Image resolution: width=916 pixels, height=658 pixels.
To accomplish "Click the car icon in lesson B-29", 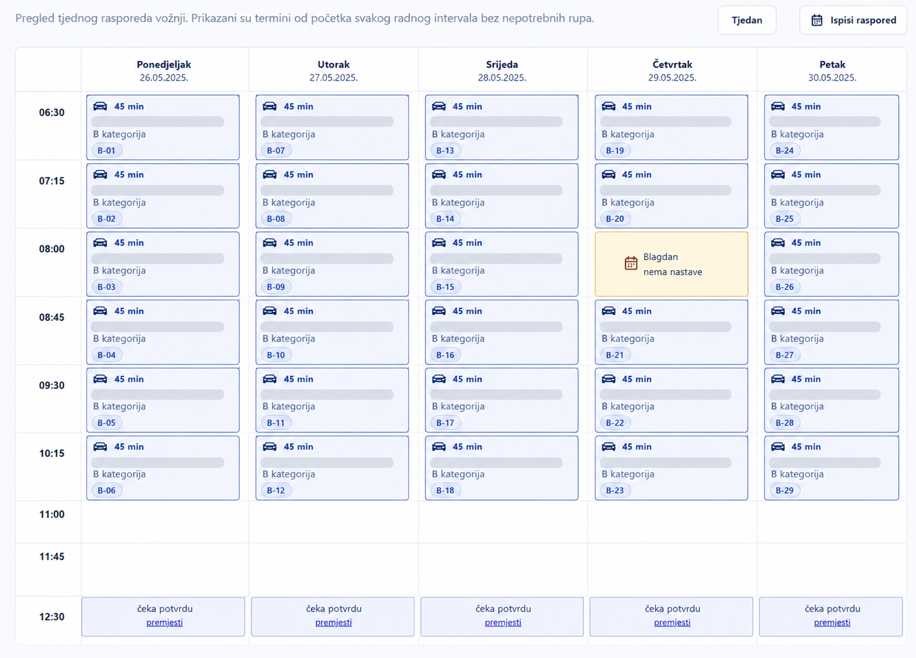I will (x=778, y=446).
